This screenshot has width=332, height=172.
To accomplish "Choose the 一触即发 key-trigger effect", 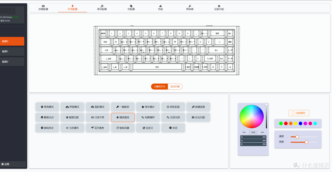I will (x=123, y=107).
